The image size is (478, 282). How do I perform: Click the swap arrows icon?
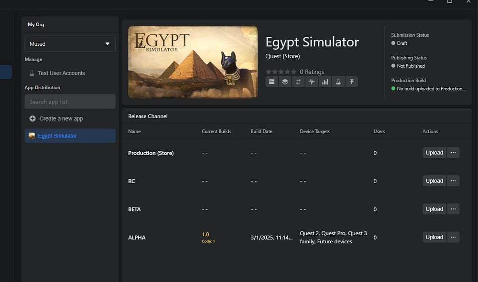click(x=298, y=82)
